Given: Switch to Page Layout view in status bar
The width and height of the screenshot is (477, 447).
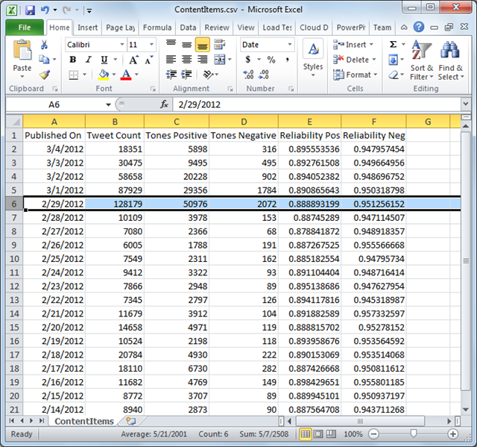Looking at the screenshot, I should tap(320, 434).
